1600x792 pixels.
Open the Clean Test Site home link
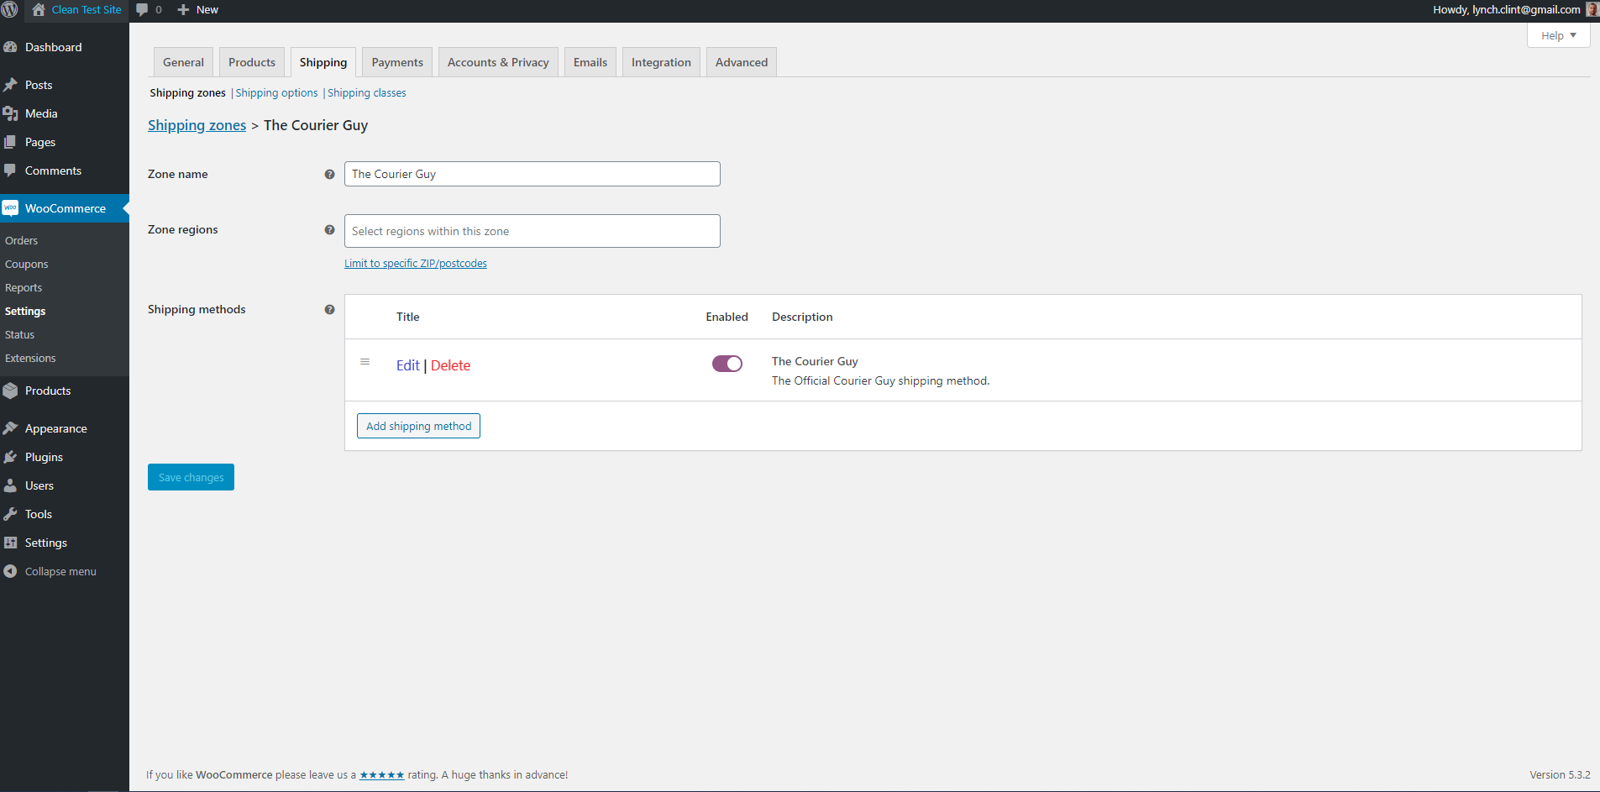pyautogui.click(x=77, y=10)
